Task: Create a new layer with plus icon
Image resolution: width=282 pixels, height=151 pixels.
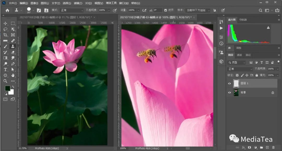Action: pos(268,148)
